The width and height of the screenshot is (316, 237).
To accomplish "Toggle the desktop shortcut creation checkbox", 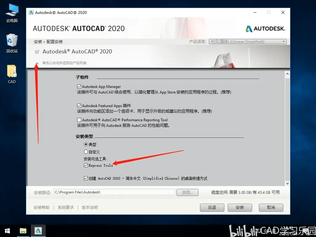I will pyautogui.click(x=86, y=178).
